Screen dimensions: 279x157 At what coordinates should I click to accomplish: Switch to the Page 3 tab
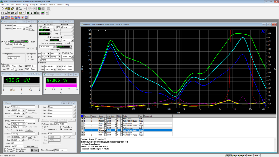pyautogui.click(x=242, y=155)
